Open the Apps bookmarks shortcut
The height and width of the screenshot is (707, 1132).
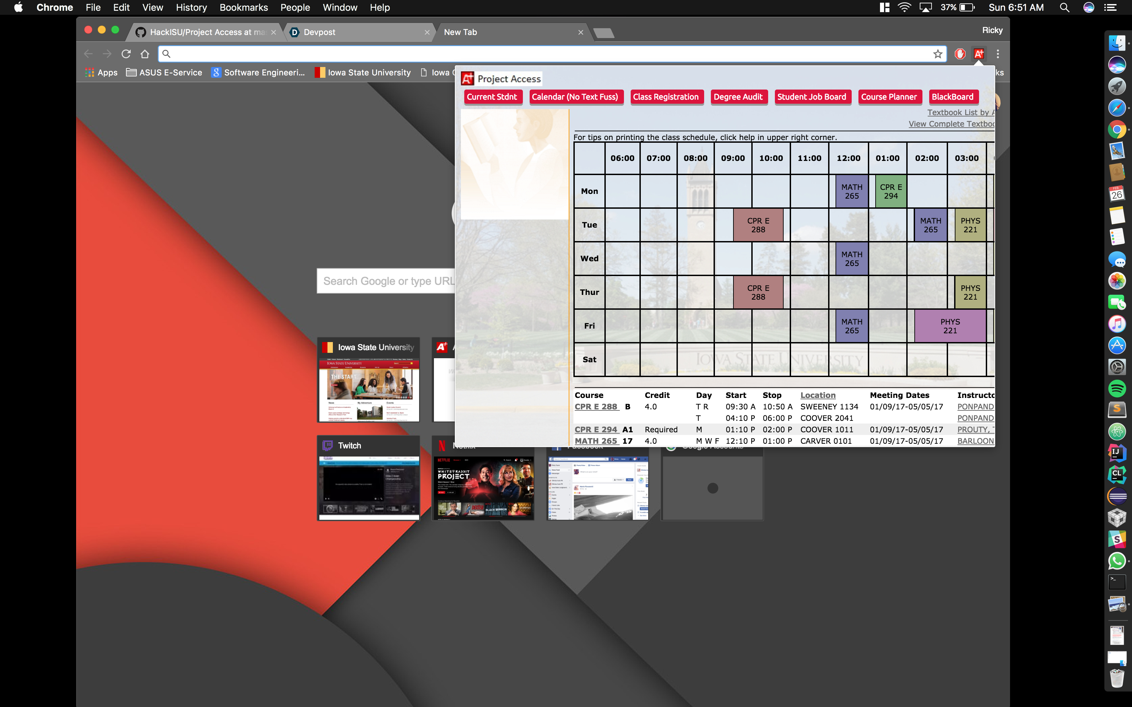[x=101, y=72]
